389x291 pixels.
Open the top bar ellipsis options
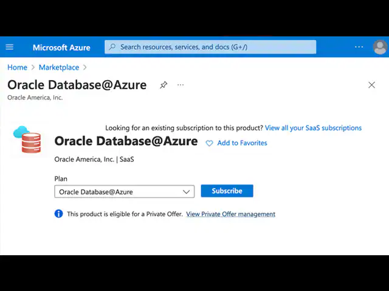point(359,47)
